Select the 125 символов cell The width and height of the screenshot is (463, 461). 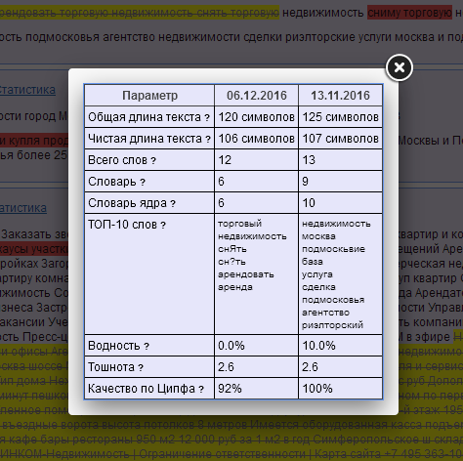click(x=340, y=117)
